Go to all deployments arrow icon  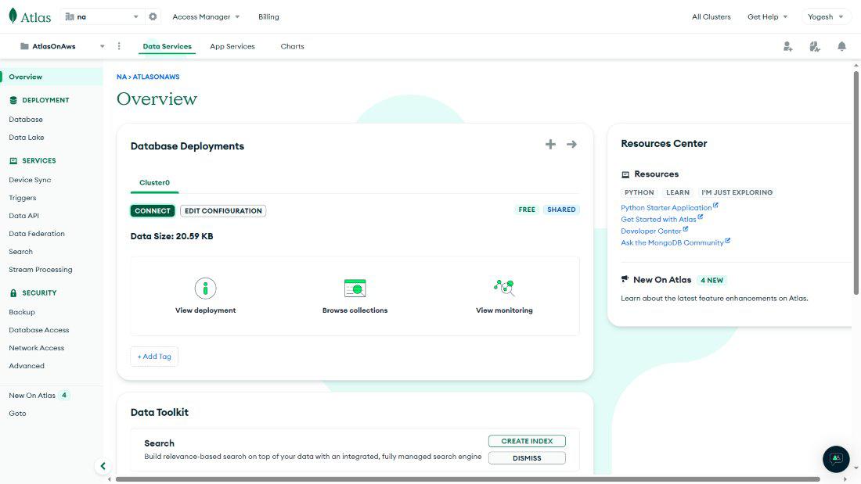(x=571, y=145)
